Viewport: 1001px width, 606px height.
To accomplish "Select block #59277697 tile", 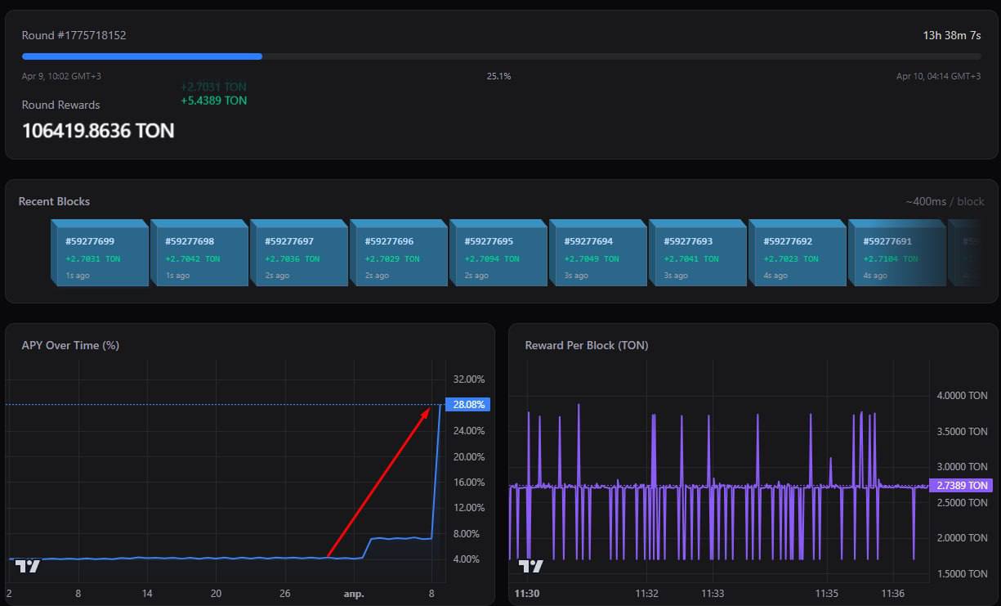I will [x=298, y=256].
